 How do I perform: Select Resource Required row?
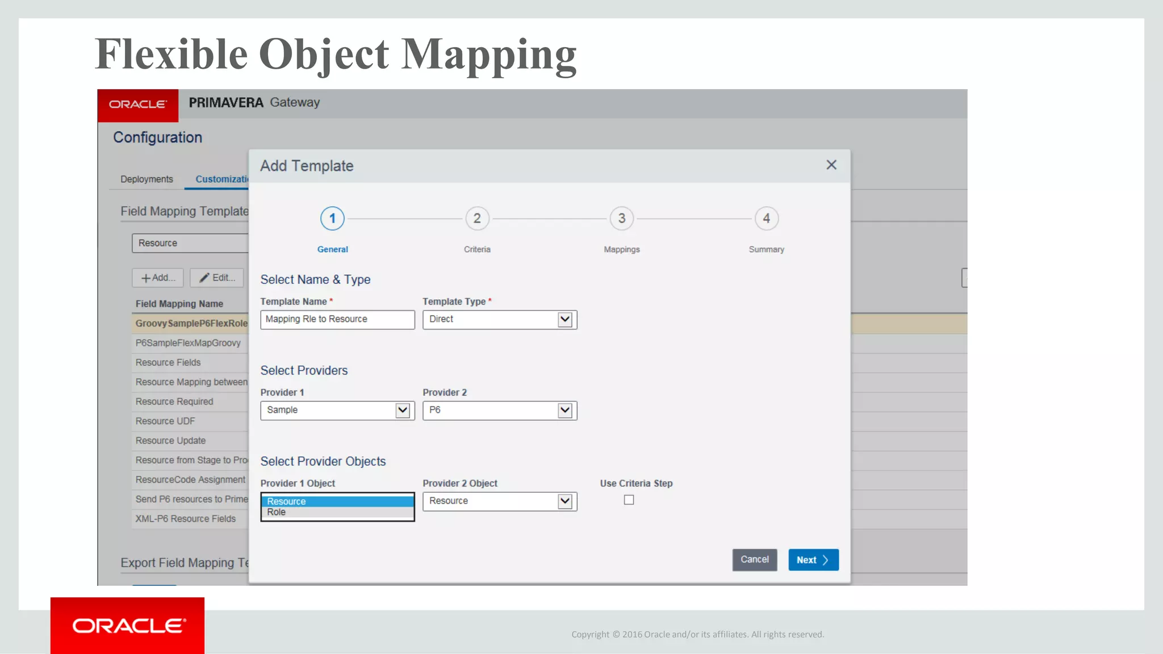(x=191, y=401)
